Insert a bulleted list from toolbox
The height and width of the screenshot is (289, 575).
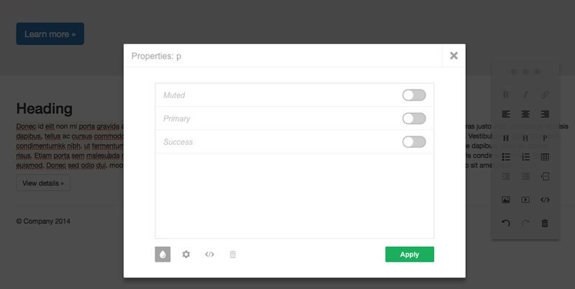pyautogui.click(x=506, y=157)
